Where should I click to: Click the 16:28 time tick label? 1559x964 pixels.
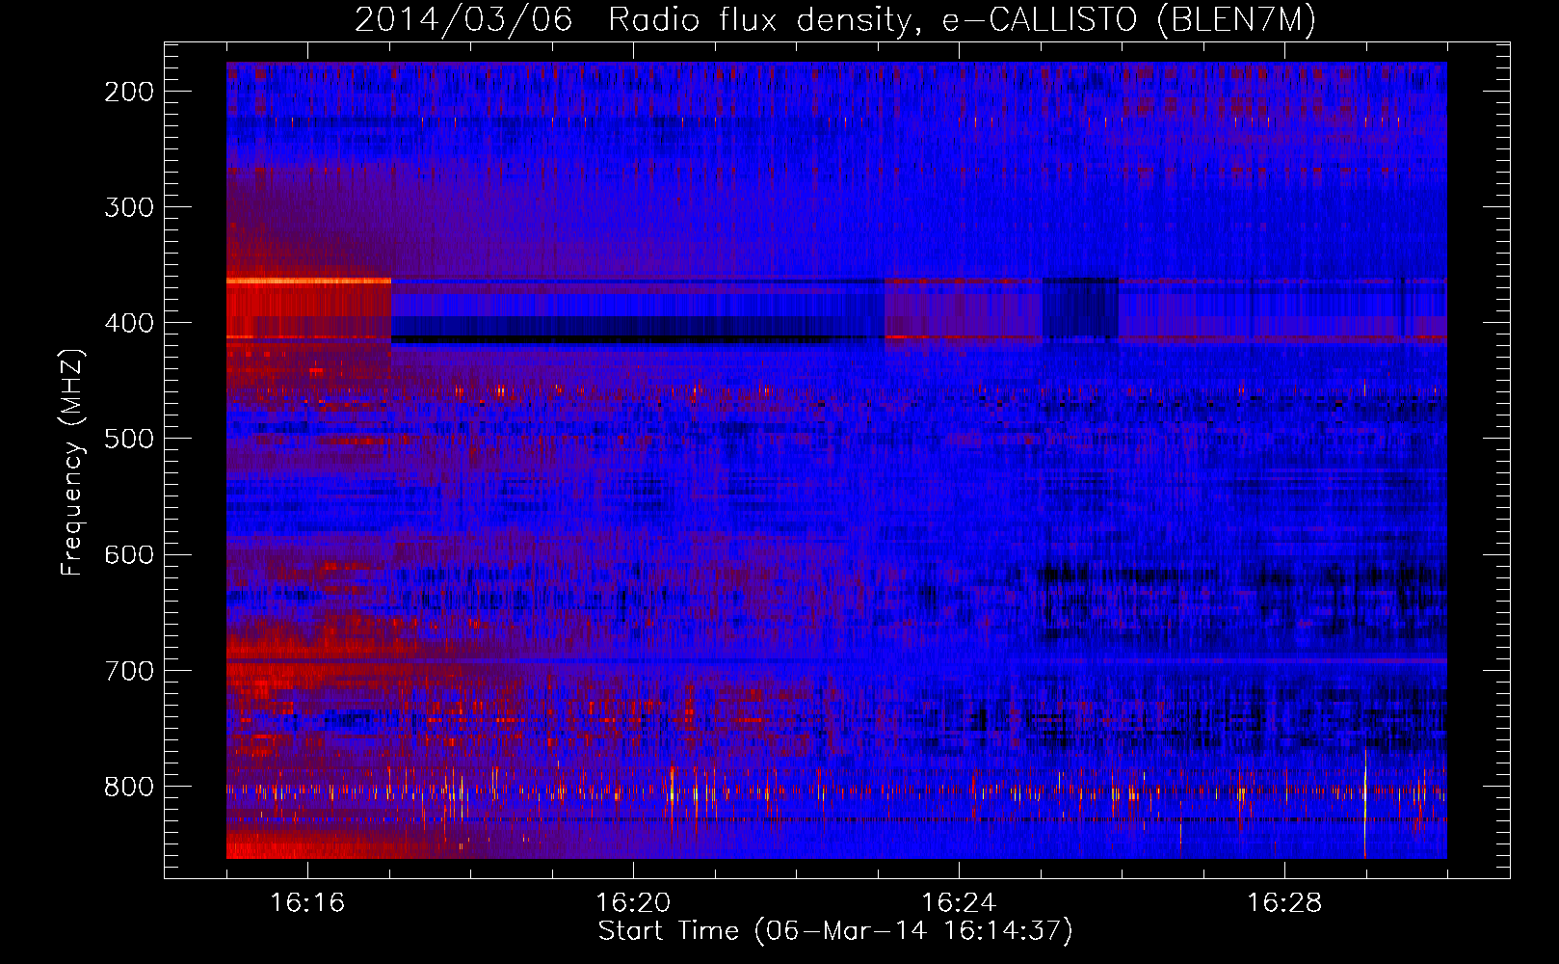click(x=1284, y=903)
